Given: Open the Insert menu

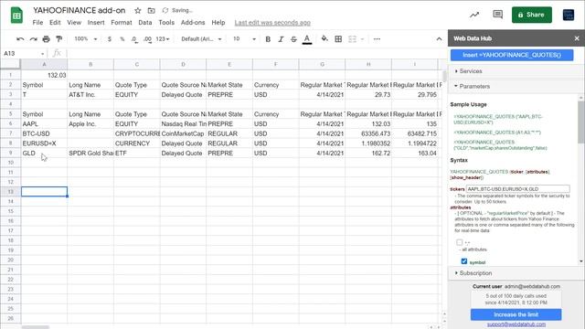Looking at the screenshot, I should pyautogui.click(x=96, y=22).
